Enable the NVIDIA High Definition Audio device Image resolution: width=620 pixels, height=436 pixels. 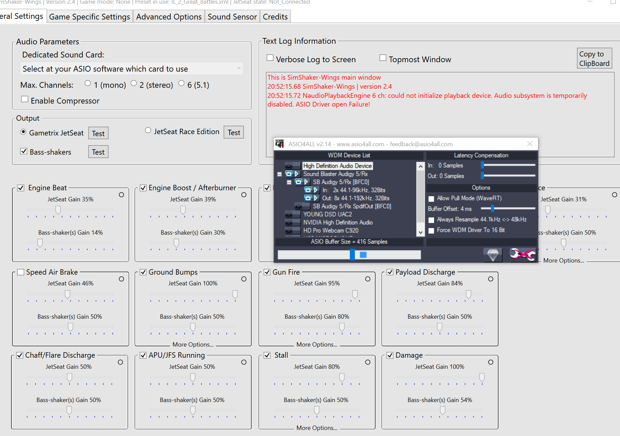coord(289,223)
